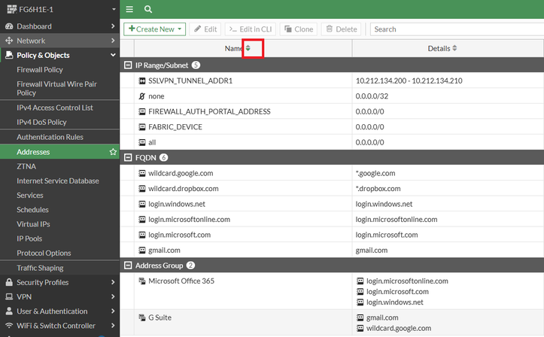Open the FG6H1E-1 device dropdown

pos(113,10)
